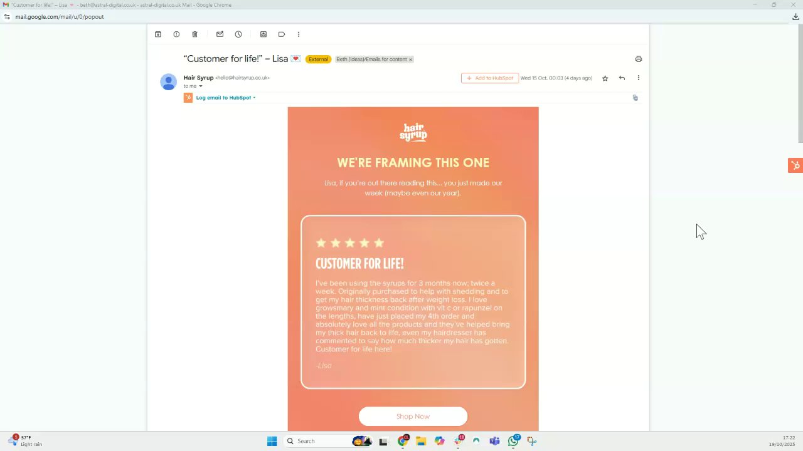Archive this email
This screenshot has width=803, height=451.
coord(158,34)
